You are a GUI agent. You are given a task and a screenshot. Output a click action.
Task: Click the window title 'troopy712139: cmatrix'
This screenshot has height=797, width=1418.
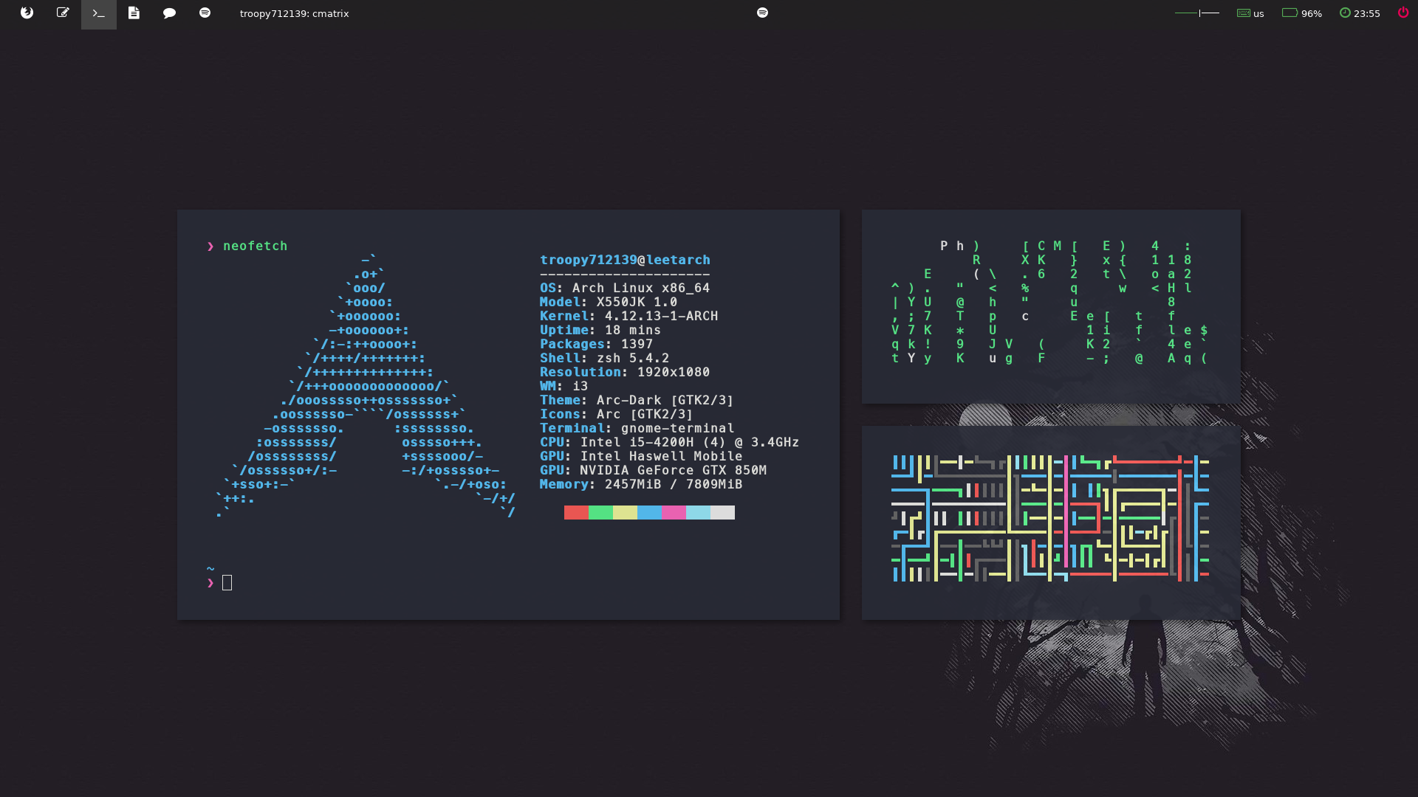pos(294,13)
